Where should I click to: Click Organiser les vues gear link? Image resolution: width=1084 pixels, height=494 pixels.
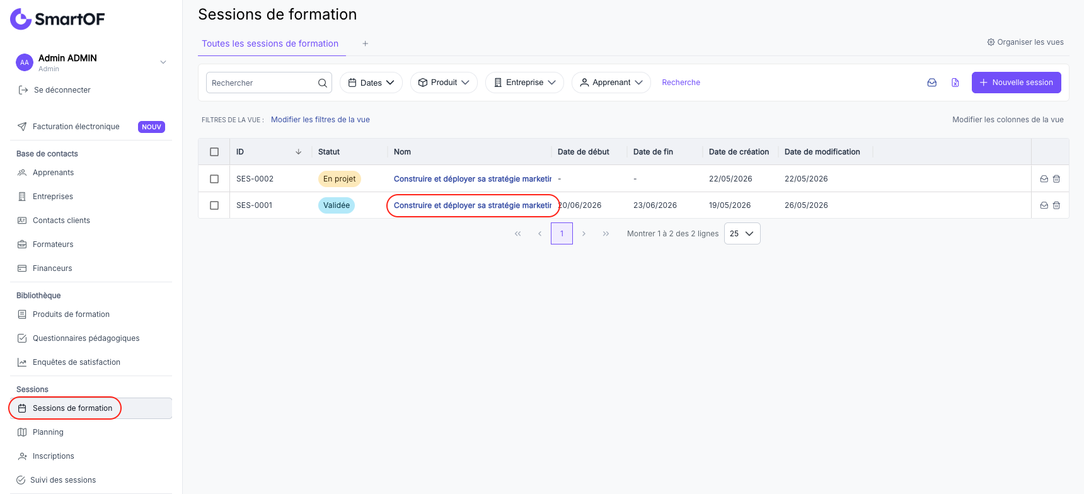point(1025,42)
